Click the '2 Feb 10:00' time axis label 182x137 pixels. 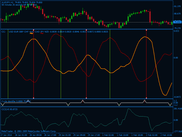pos(166,135)
